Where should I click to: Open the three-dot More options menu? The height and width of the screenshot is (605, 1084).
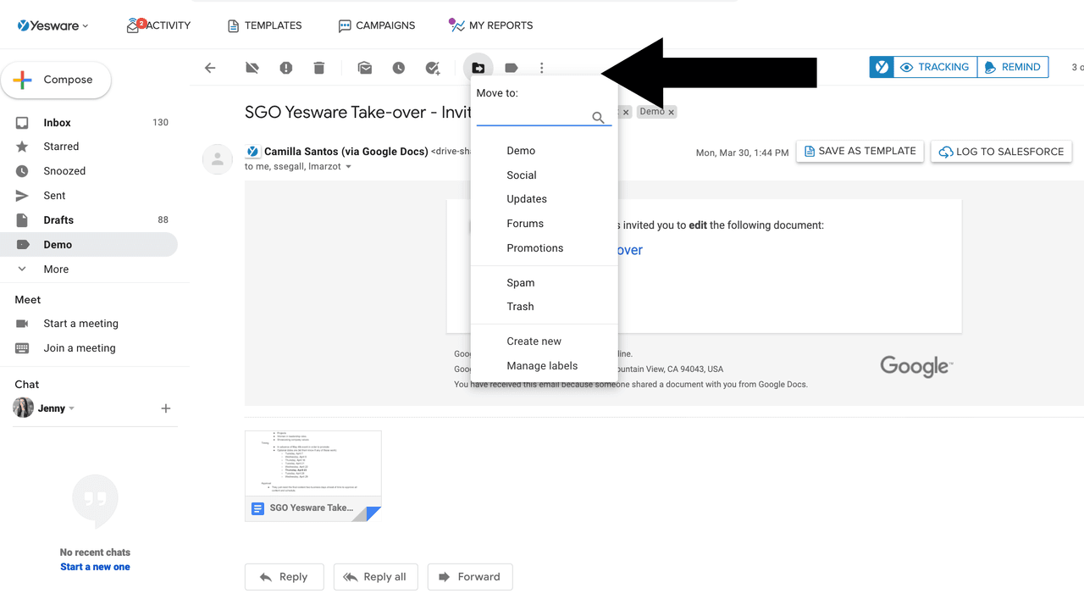click(x=541, y=67)
